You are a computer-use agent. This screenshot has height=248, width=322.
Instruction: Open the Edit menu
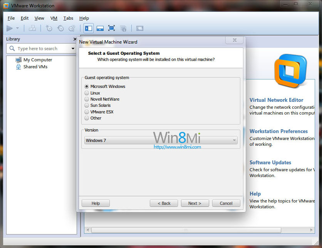click(25, 18)
